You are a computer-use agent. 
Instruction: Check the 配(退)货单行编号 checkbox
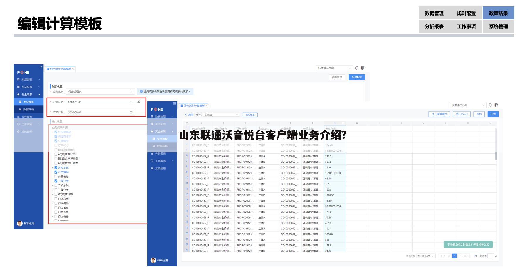click(x=56, y=159)
